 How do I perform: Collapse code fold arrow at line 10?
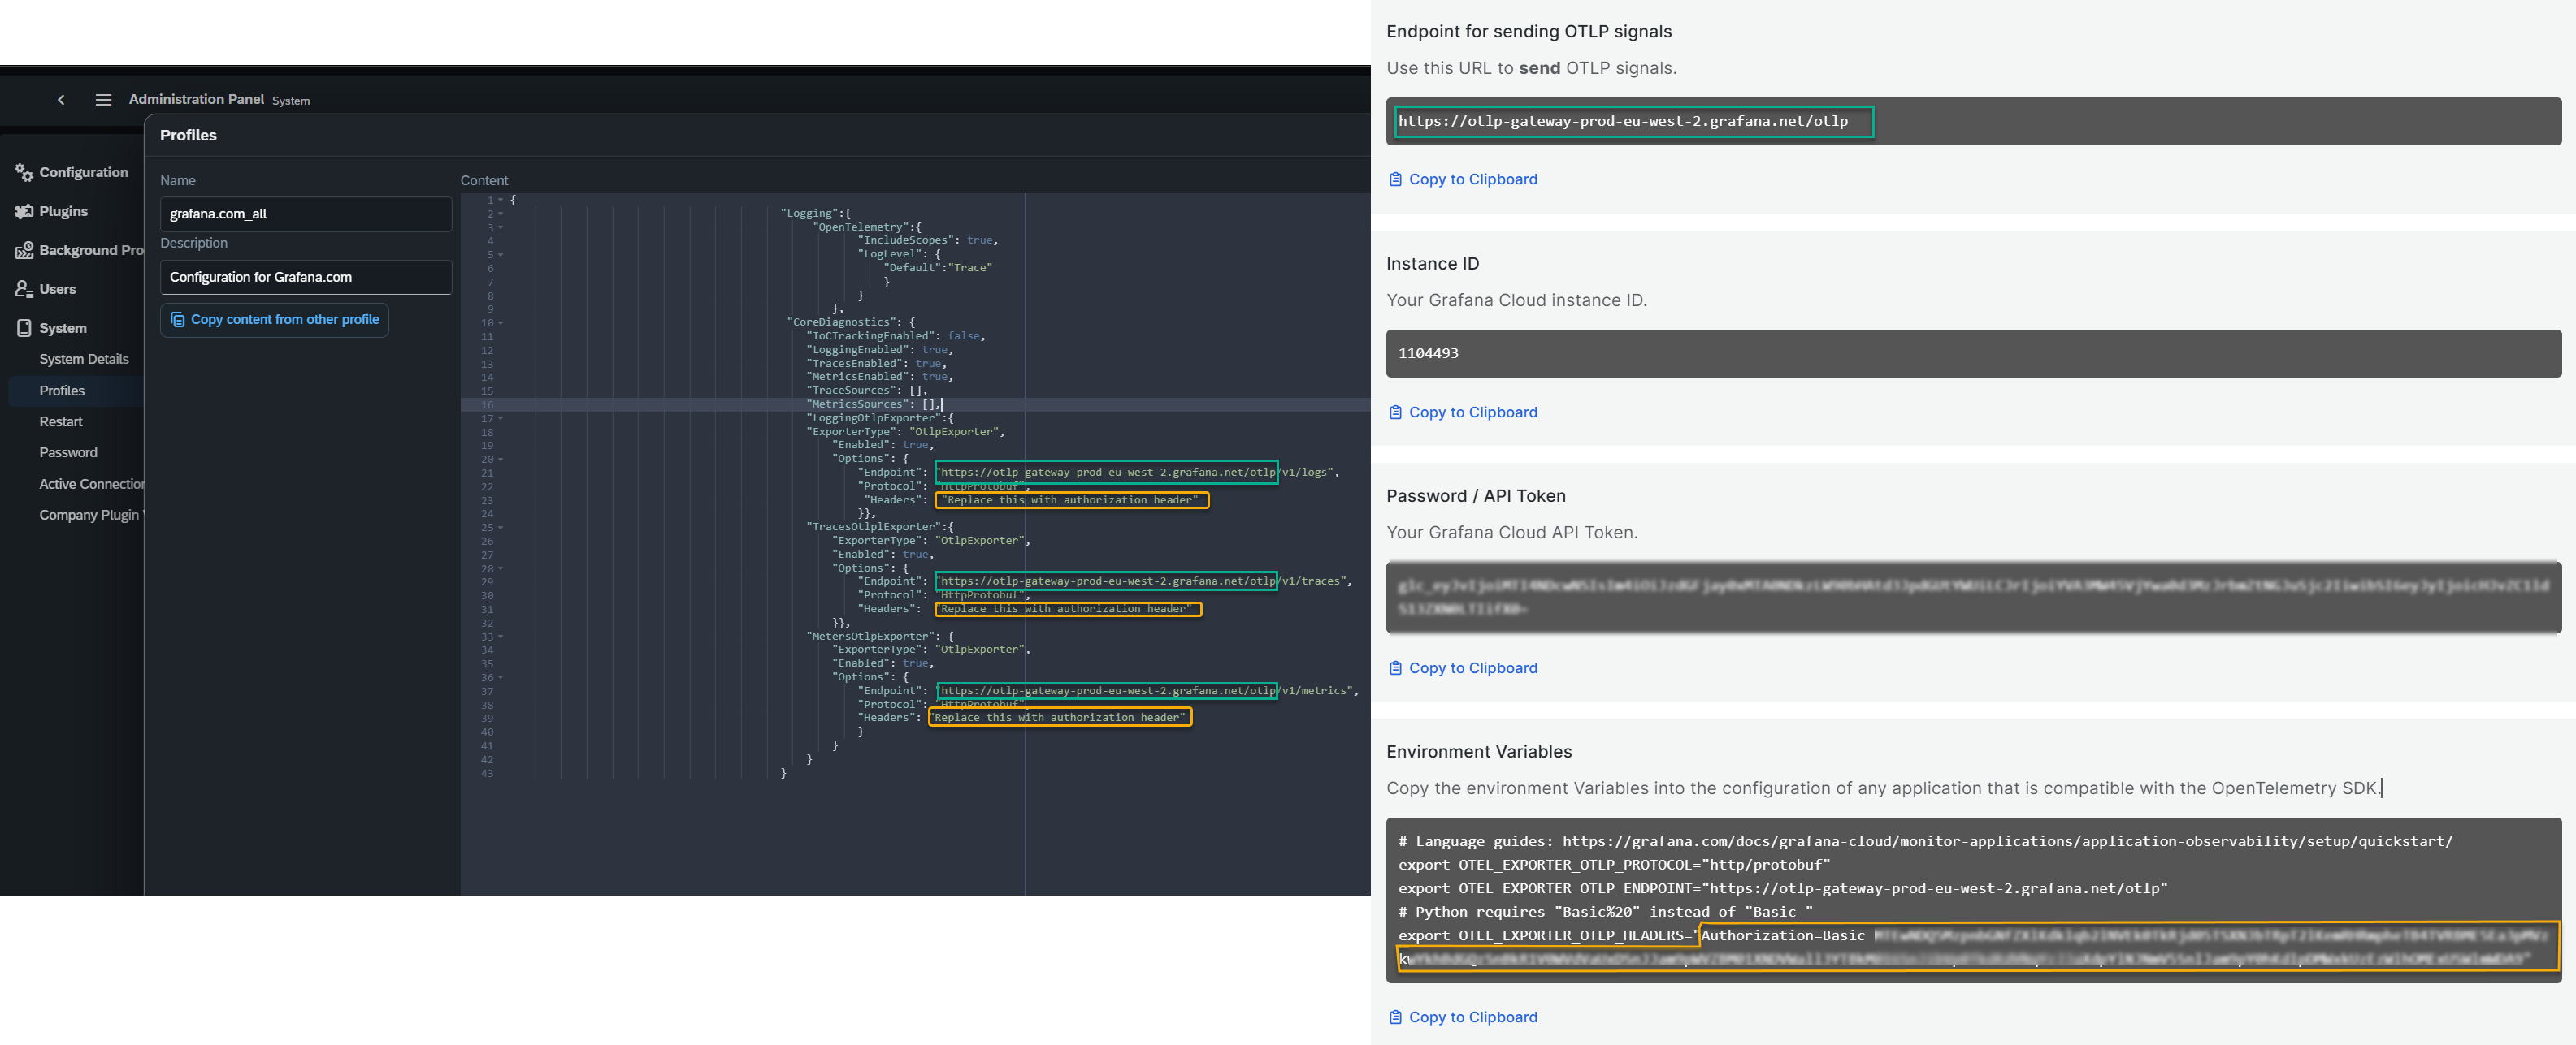(501, 322)
